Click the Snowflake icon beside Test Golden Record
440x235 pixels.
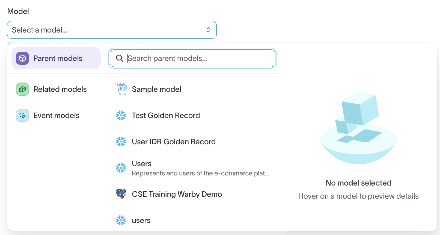point(121,115)
